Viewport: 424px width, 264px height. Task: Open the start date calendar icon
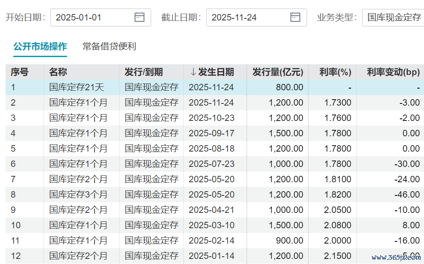(140, 17)
